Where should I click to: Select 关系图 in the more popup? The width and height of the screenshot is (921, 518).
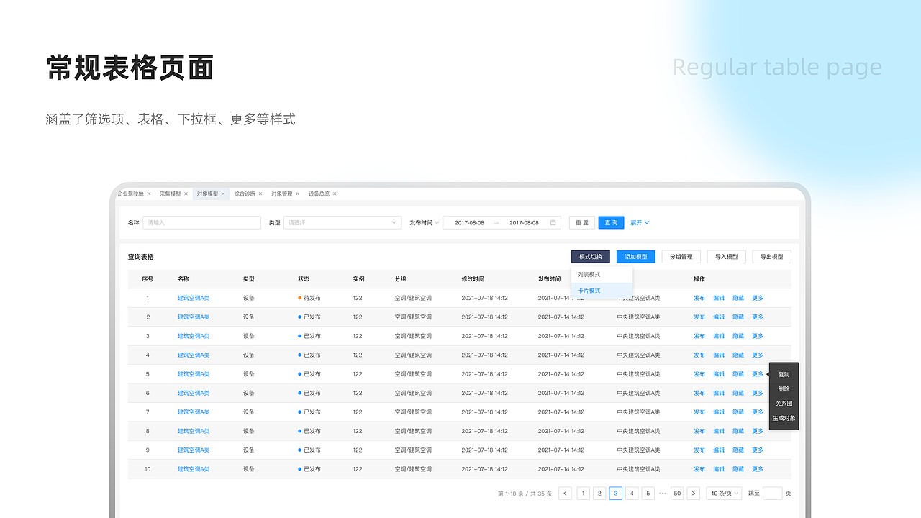coord(784,404)
